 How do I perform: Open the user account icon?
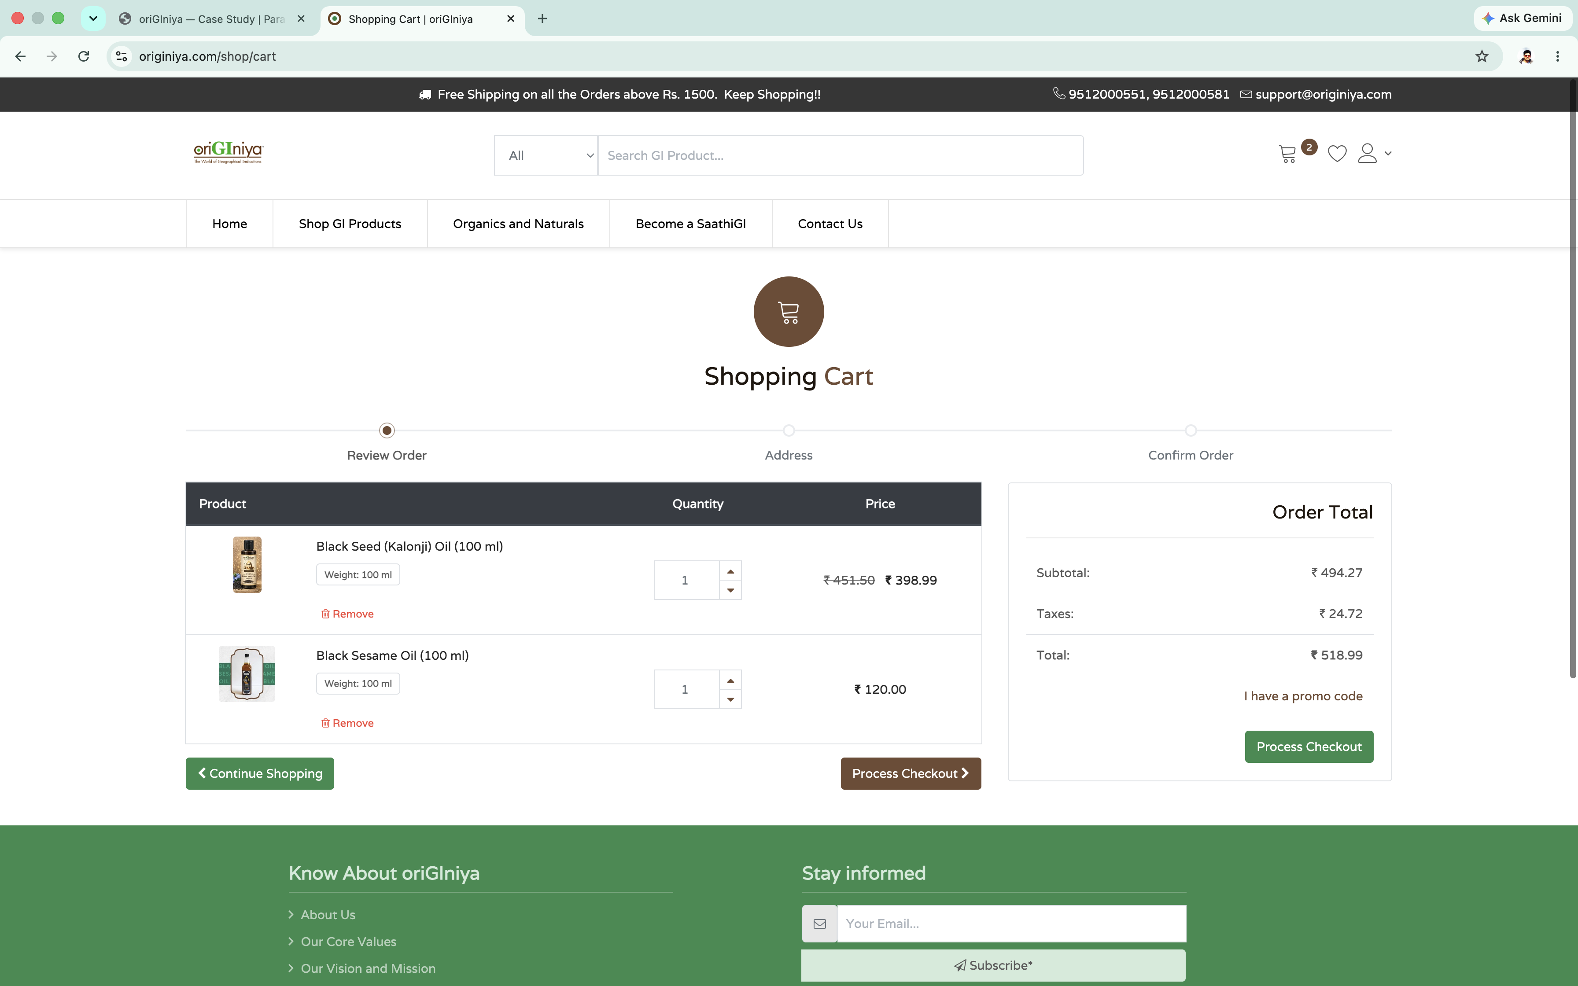tap(1367, 153)
